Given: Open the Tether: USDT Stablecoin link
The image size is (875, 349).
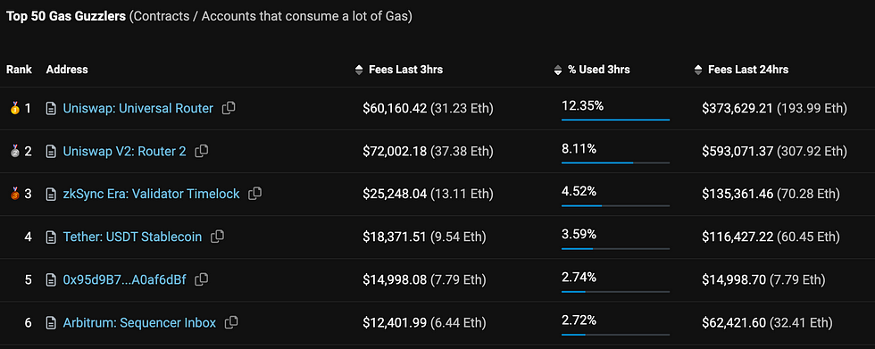Looking at the screenshot, I should coord(132,237).
